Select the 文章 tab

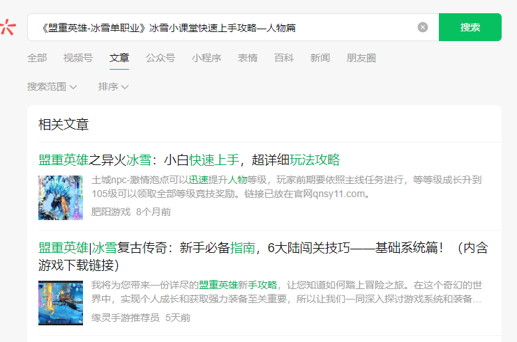[119, 59]
